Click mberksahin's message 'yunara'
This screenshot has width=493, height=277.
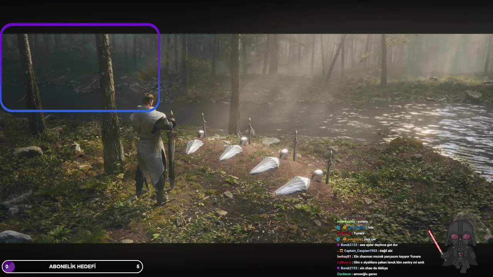362,222
